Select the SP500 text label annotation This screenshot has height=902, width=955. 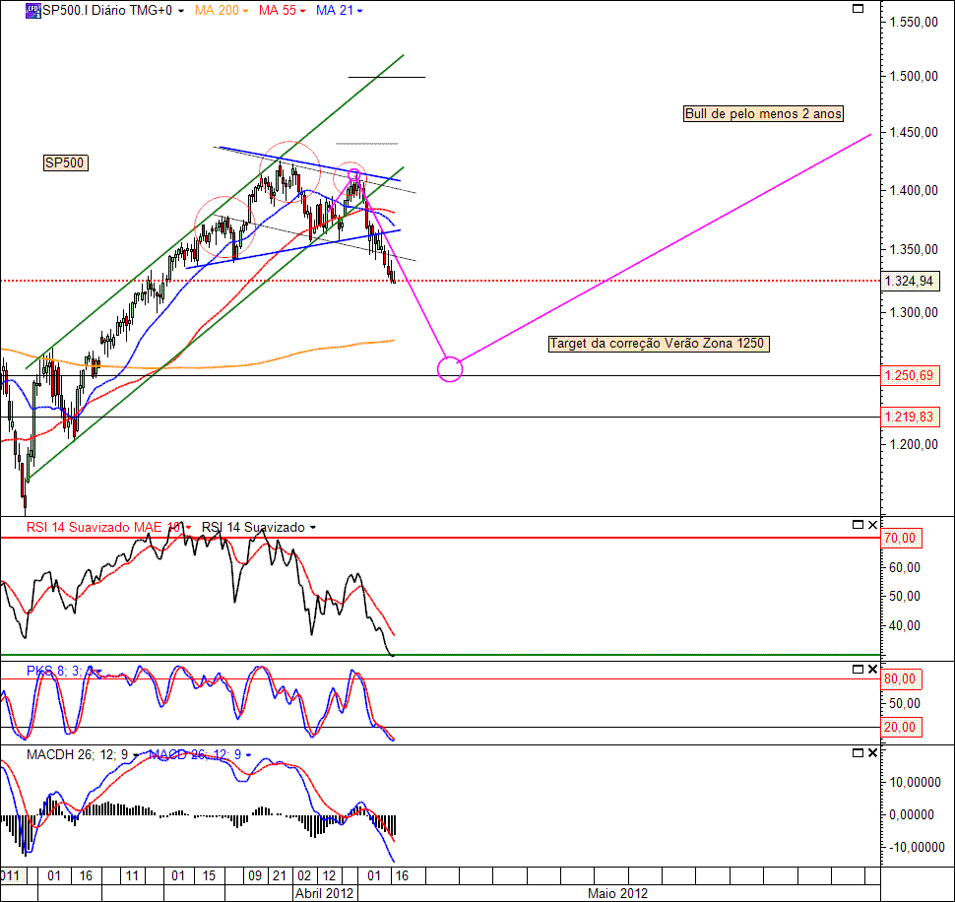65,162
